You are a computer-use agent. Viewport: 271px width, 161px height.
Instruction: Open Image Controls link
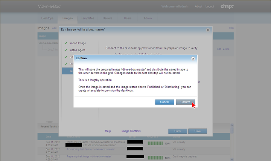tap(131, 131)
